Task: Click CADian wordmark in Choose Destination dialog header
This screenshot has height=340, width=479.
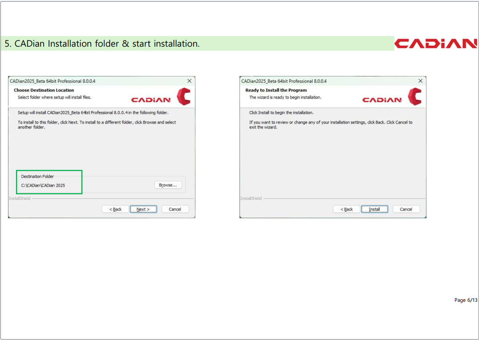Action: pyautogui.click(x=151, y=100)
